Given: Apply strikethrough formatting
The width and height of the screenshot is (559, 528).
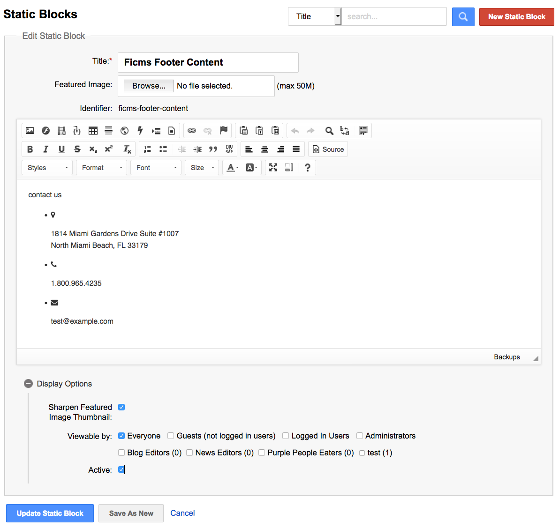Looking at the screenshot, I should pyautogui.click(x=77, y=149).
